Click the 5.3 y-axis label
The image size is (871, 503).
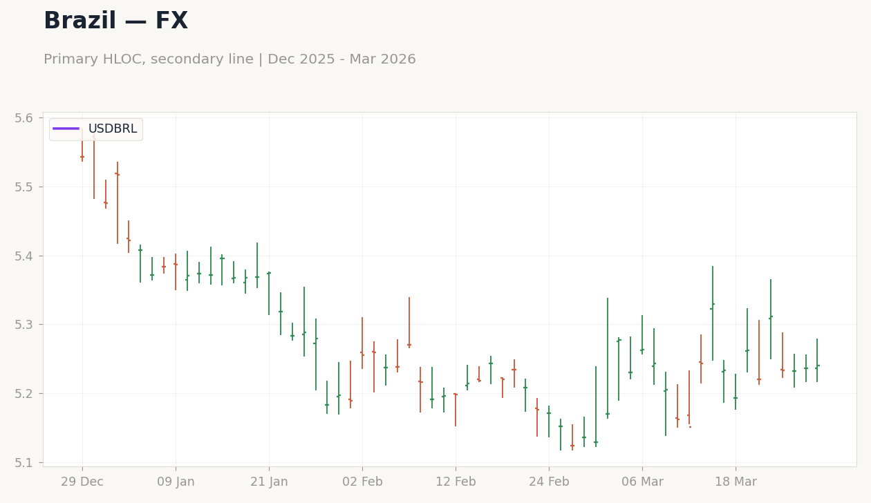(24, 325)
